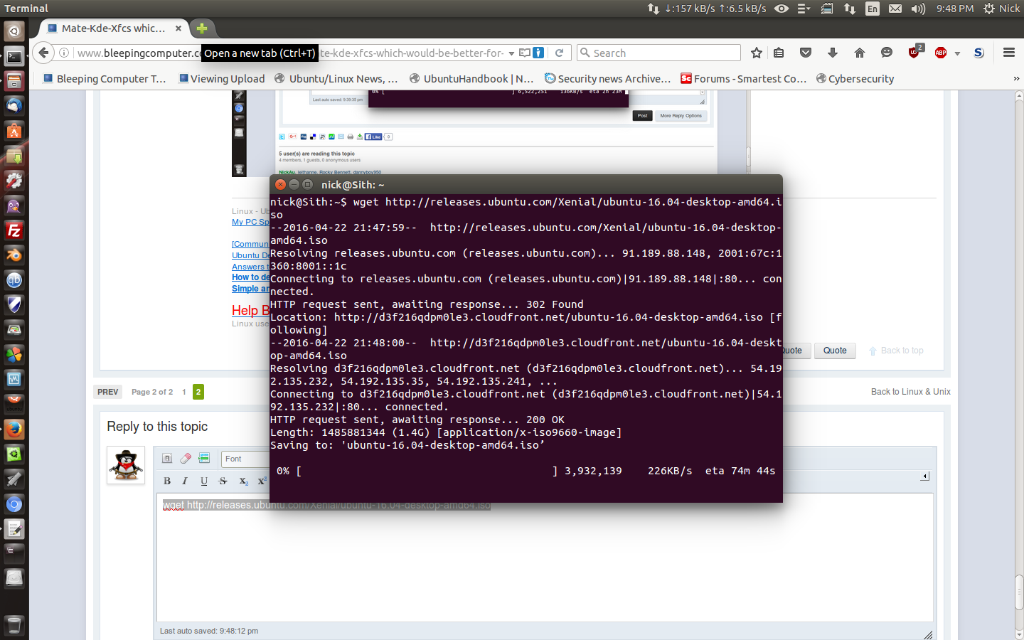
Task: Open a new tab with plus button
Action: pos(202,28)
